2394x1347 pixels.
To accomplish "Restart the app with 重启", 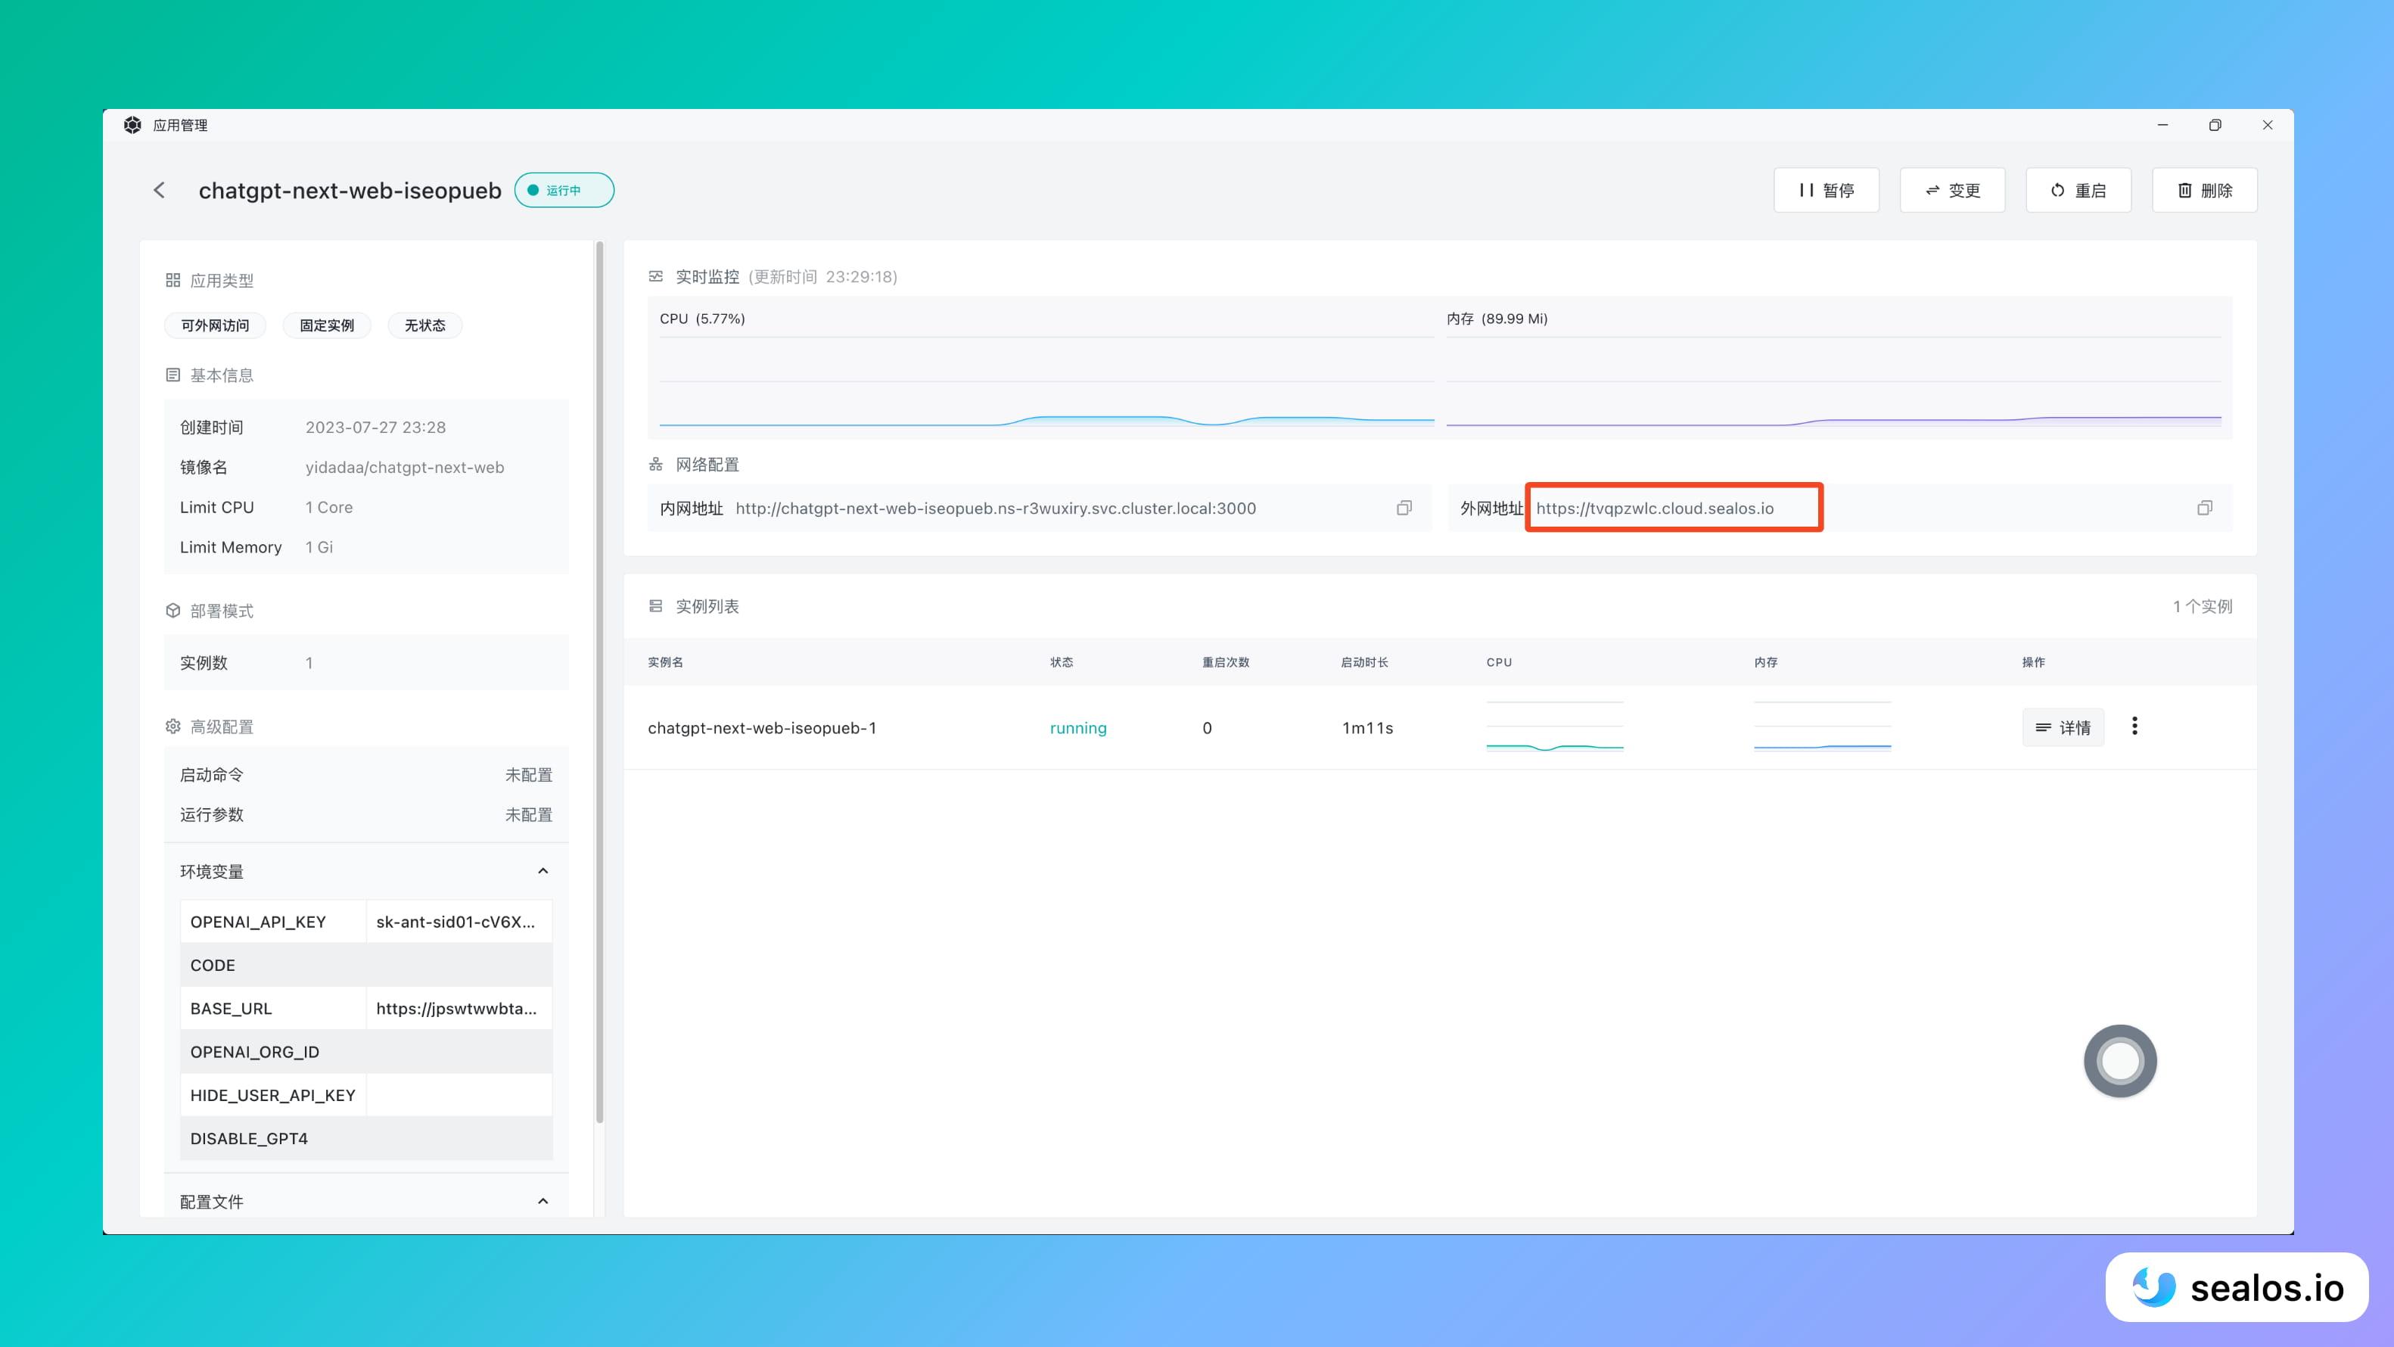I will point(2078,190).
